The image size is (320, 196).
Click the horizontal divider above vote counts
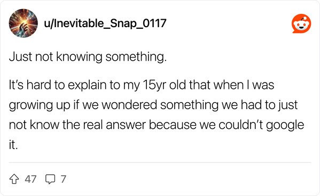pos(160,162)
